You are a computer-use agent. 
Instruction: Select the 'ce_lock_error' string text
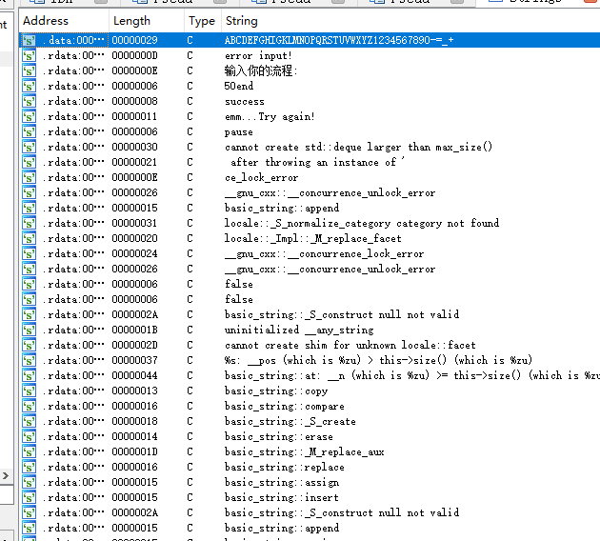tap(261, 177)
